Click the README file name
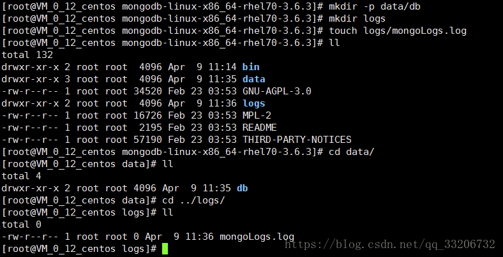 pyautogui.click(x=259, y=128)
